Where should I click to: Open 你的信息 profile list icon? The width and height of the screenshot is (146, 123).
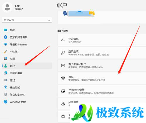(x=63, y=40)
